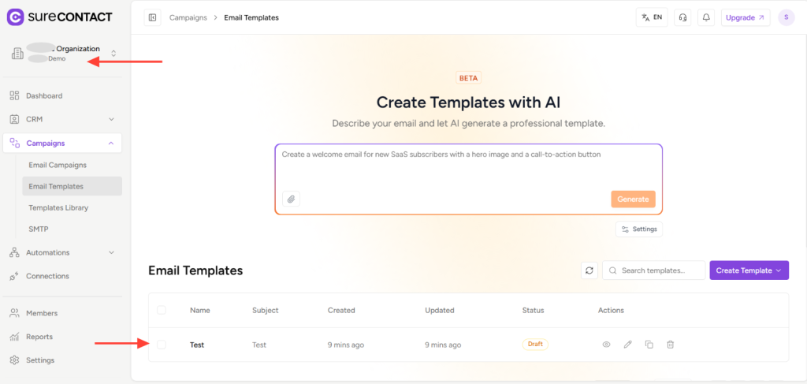Delete the Test template via trash icon
The width and height of the screenshot is (807, 384).
click(670, 345)
